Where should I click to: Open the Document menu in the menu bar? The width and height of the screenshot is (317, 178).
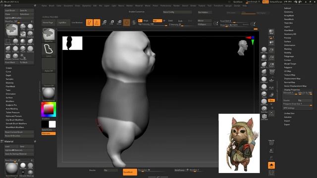68,5
